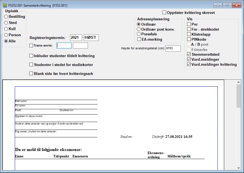Click scrollbar down arrow in preview
The height and width of the screenshot is (173, 244).
tap(238, 168)
